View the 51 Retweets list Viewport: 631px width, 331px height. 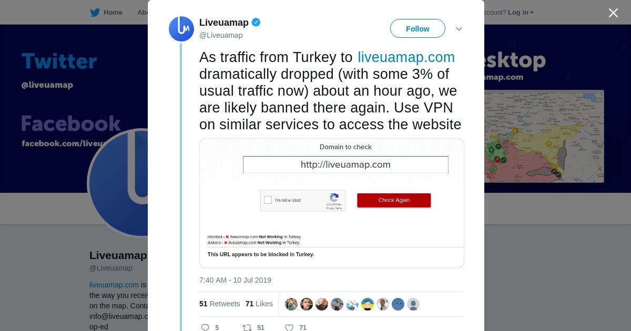click(219, 304)
